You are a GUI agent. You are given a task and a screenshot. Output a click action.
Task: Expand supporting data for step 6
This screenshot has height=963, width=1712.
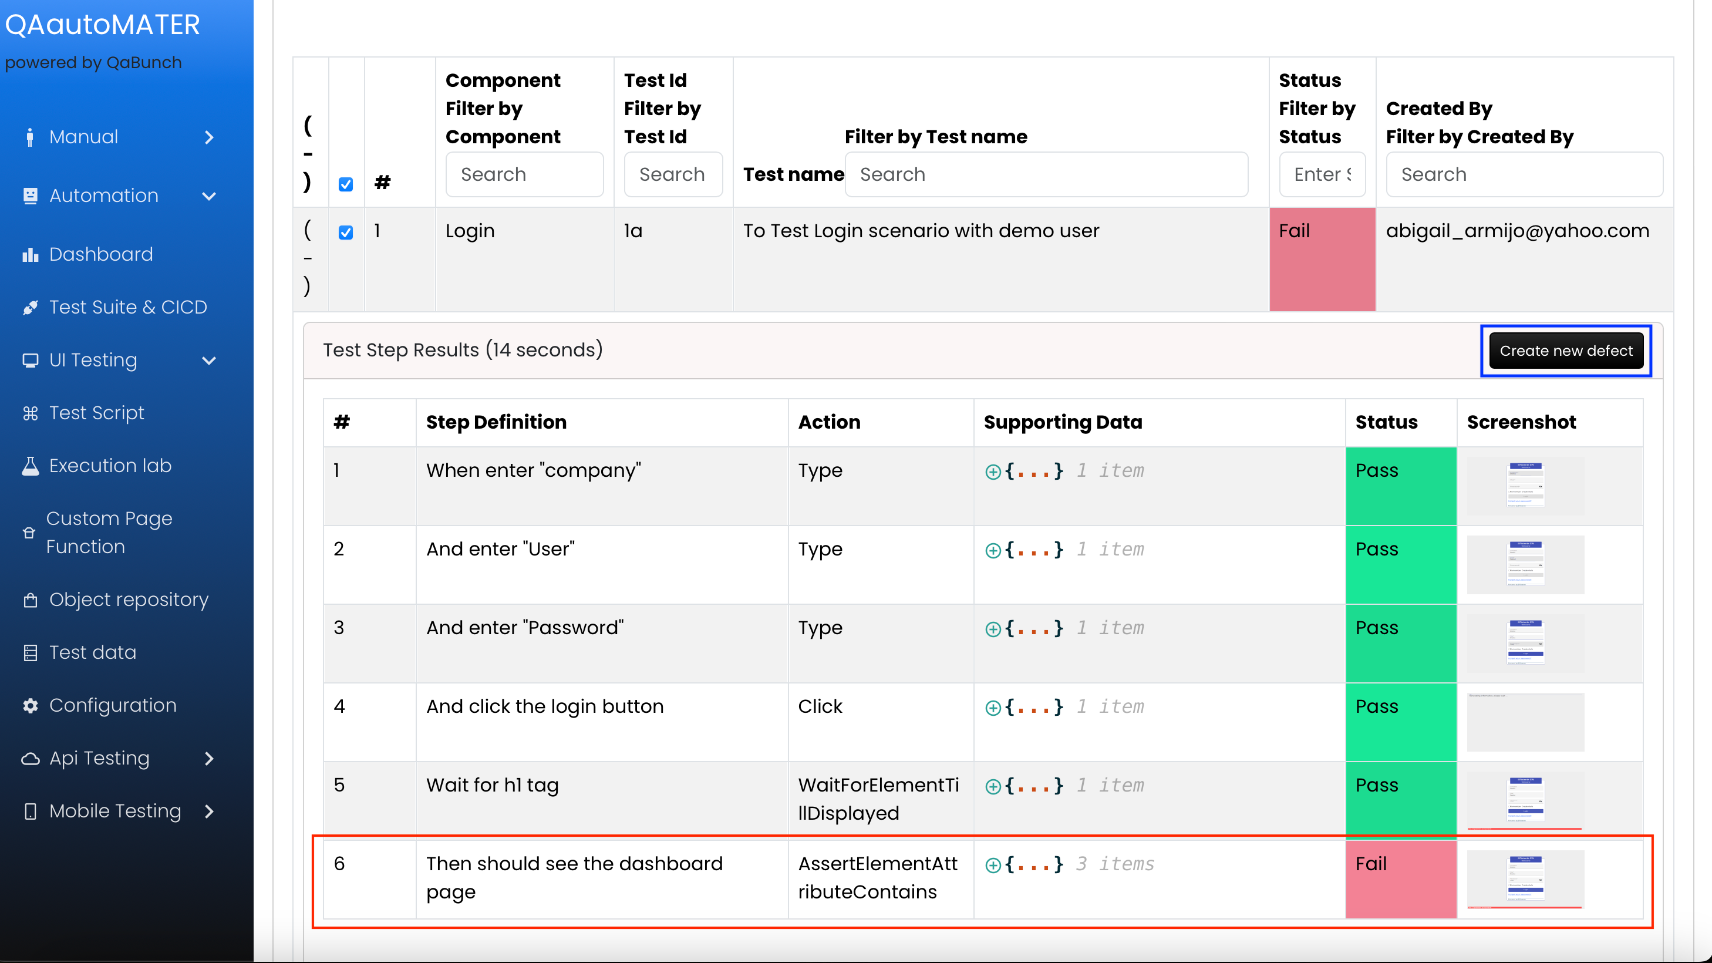pyautogui.click(x=992, y=864)
